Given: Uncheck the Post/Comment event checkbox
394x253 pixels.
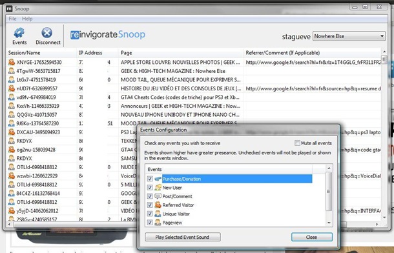Looking at the screenshot, I should 150,196.
